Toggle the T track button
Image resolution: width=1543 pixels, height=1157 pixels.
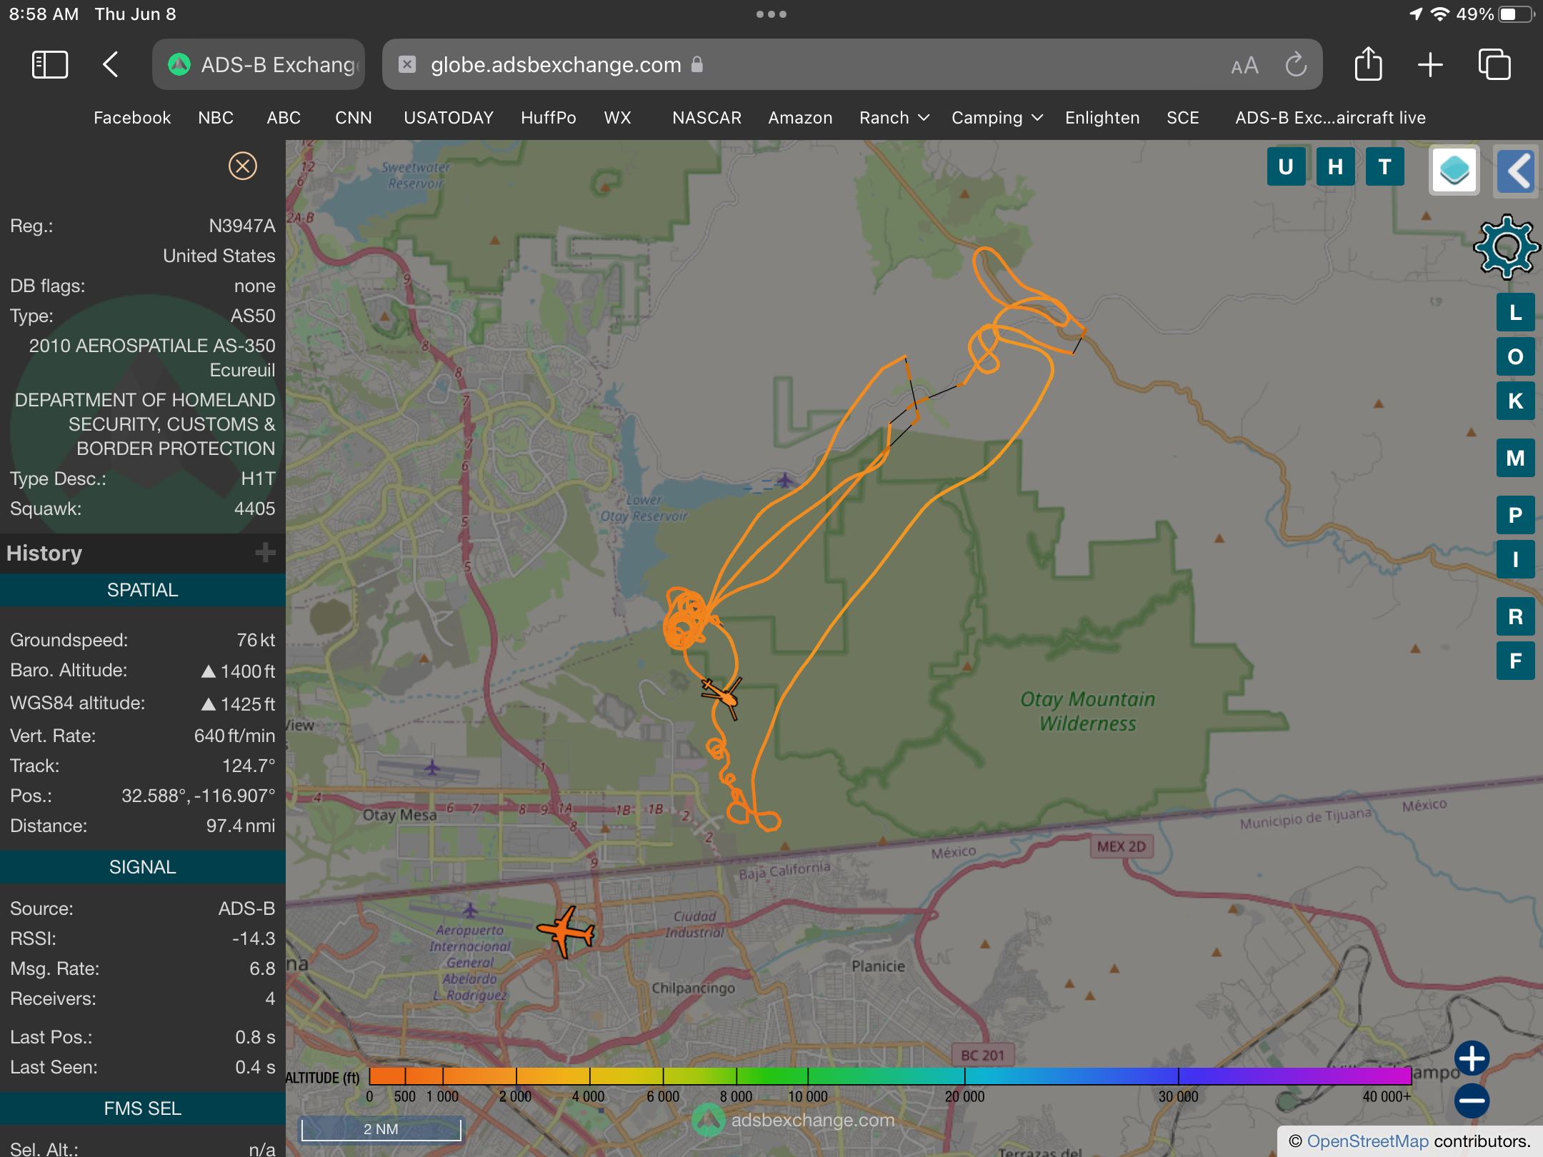(x=1384, y=166)
